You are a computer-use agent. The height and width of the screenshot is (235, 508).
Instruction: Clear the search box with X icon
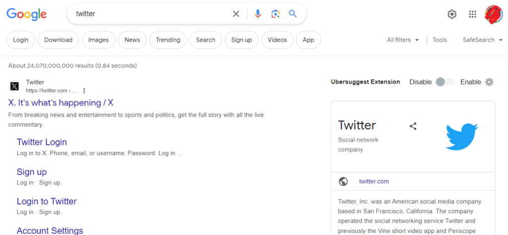236,13
